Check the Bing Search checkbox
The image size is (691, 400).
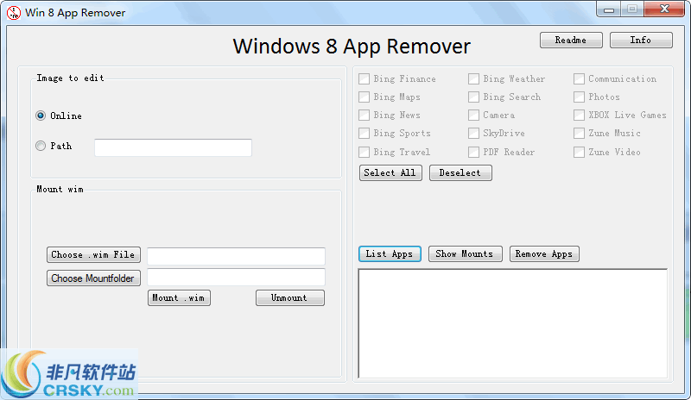[x=473, y=97]
